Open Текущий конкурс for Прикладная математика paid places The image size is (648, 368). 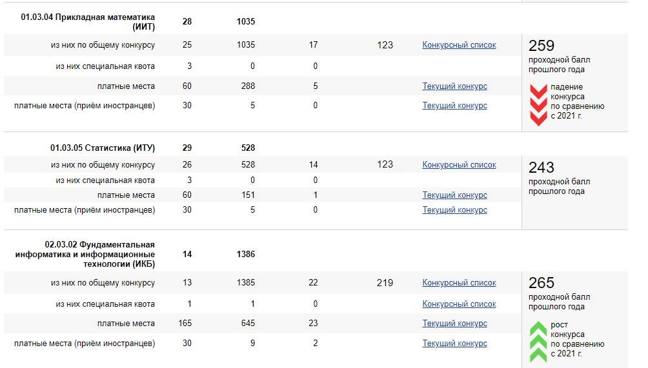(454, 86)
